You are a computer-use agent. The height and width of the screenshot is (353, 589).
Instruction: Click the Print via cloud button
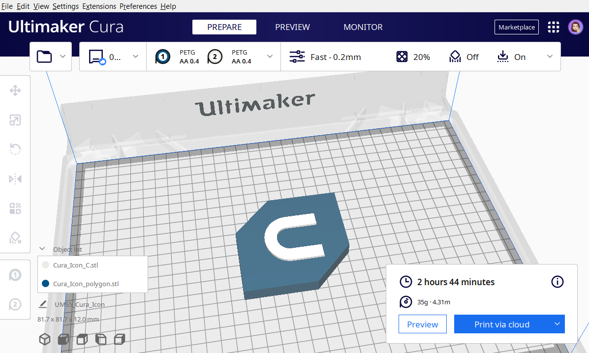pyautogui.click(x=501, y=324)
